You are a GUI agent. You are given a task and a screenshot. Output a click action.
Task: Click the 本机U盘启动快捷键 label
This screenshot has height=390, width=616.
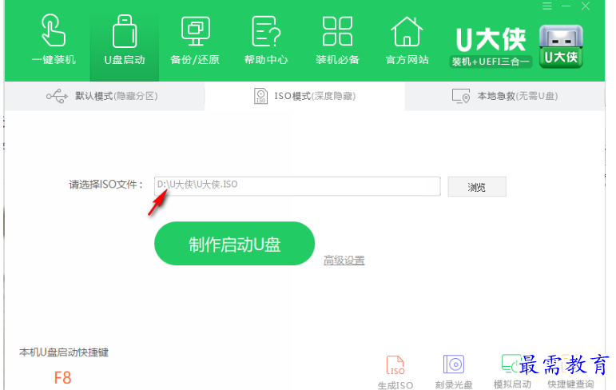(x=64, y=352)
